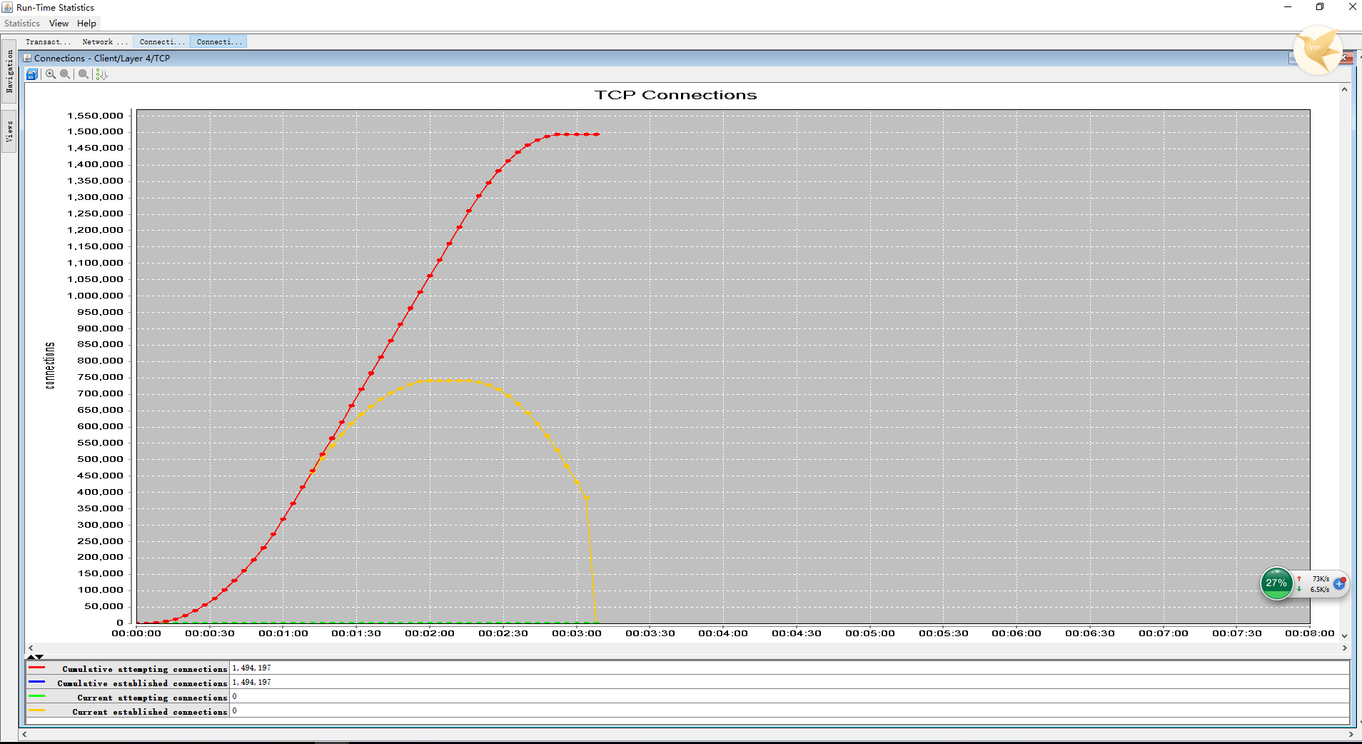The height and width of the screenshot is (744, 1362).
Task: Click red Cumulative attempting connections color swatch
Action: point(37,668)
